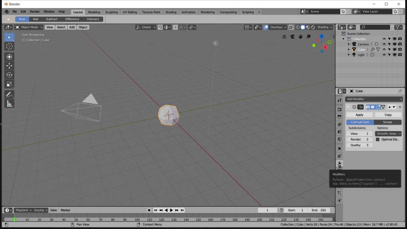Image resolution: width=407 pixels, height=229 pixels.
Task: Hide the Cube in outliner
Action: 384,50
